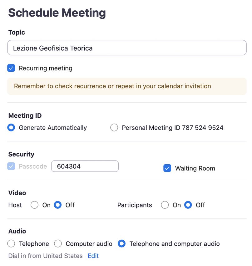Click the Topic text field
Screen dimensions: 252x266
click(x=127, y=48)
